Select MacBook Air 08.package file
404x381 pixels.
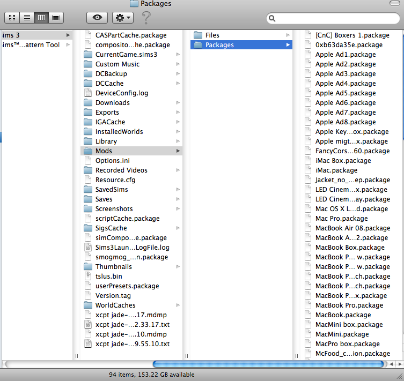pos(352,228)
